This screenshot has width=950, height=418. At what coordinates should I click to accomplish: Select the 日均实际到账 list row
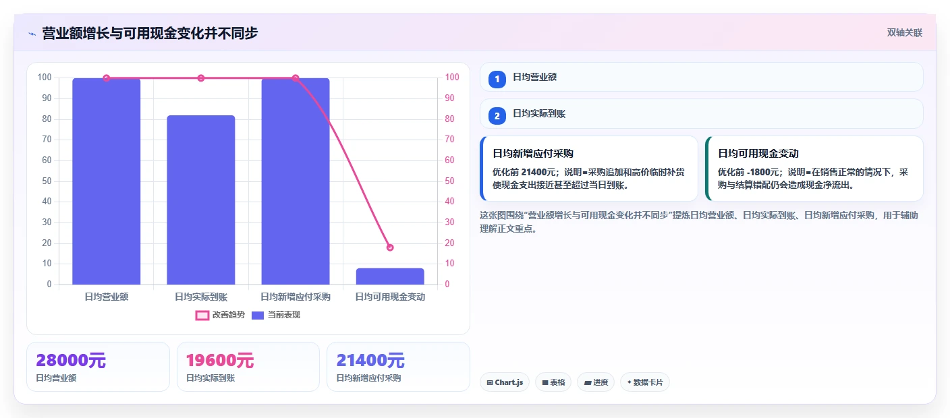(x=701, y=114)
